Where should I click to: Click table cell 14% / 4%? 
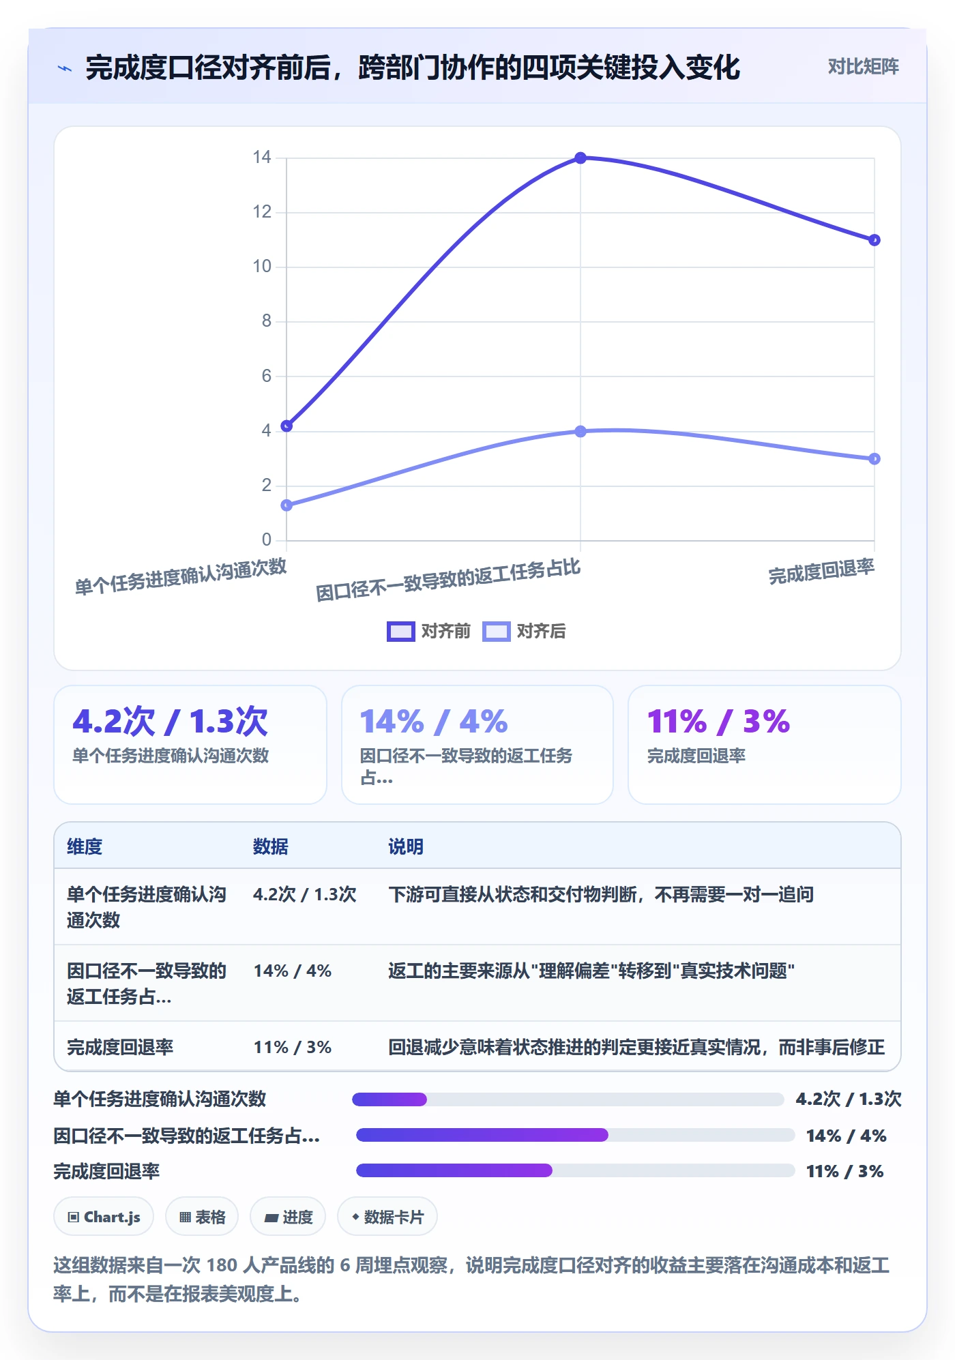293,971
